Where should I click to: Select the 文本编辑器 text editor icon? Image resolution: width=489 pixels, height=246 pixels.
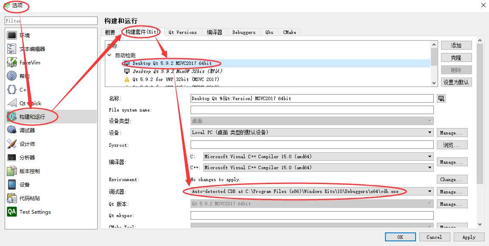point(12,49)
